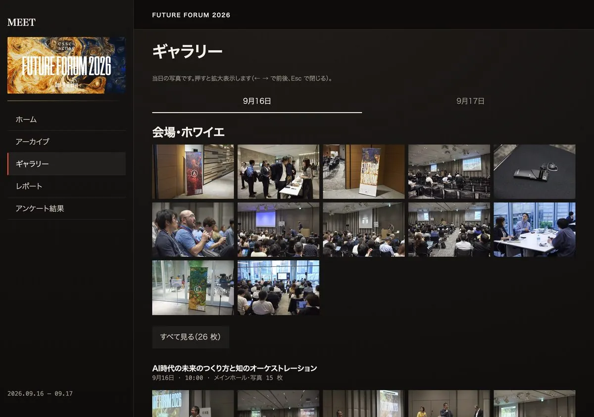The width and height of the screenshot is (594, 417).
Task: Click the 2026.09.16 — 09.17 date footer
Action: (40, 394)
